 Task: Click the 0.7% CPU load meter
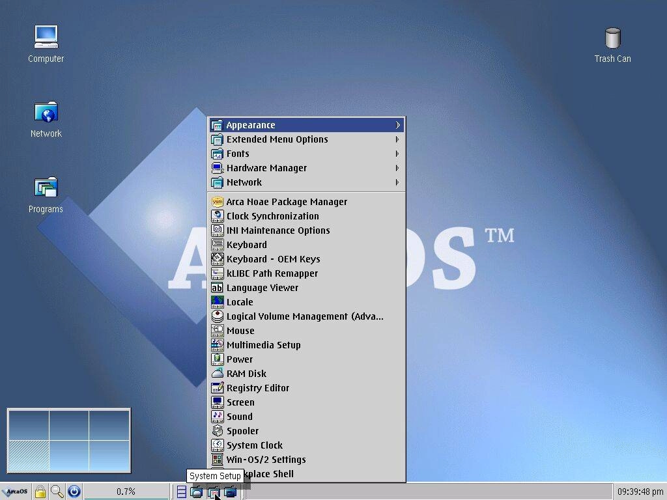126,492
